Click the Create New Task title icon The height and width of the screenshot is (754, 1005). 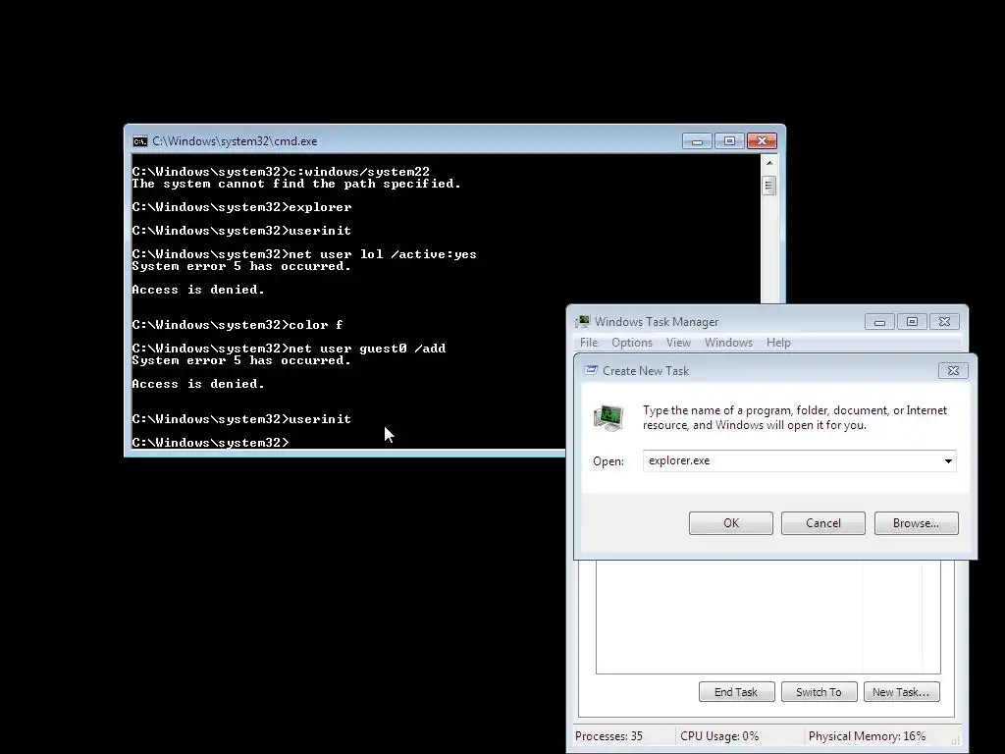591,370
